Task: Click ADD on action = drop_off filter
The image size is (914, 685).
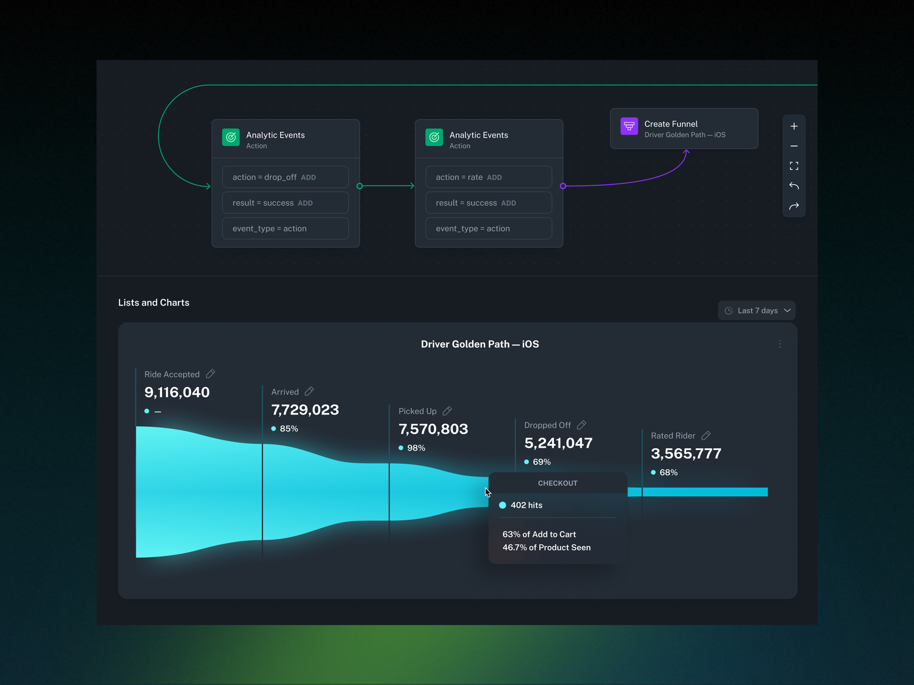Action: [308, 178]
